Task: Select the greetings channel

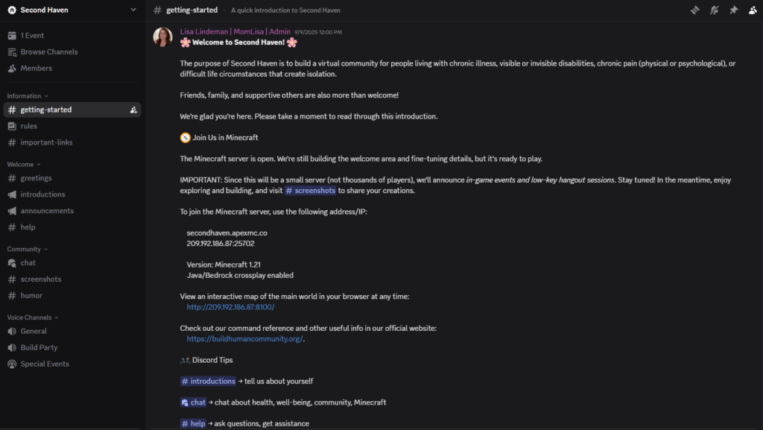Action: 36,178
